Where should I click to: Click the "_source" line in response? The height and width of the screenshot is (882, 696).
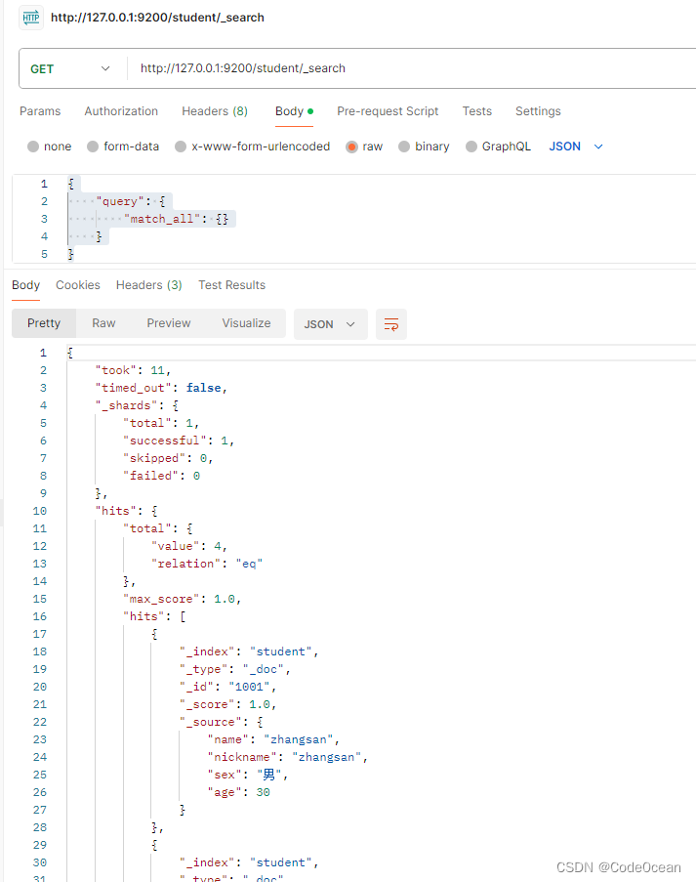click(x=222, y=722)
